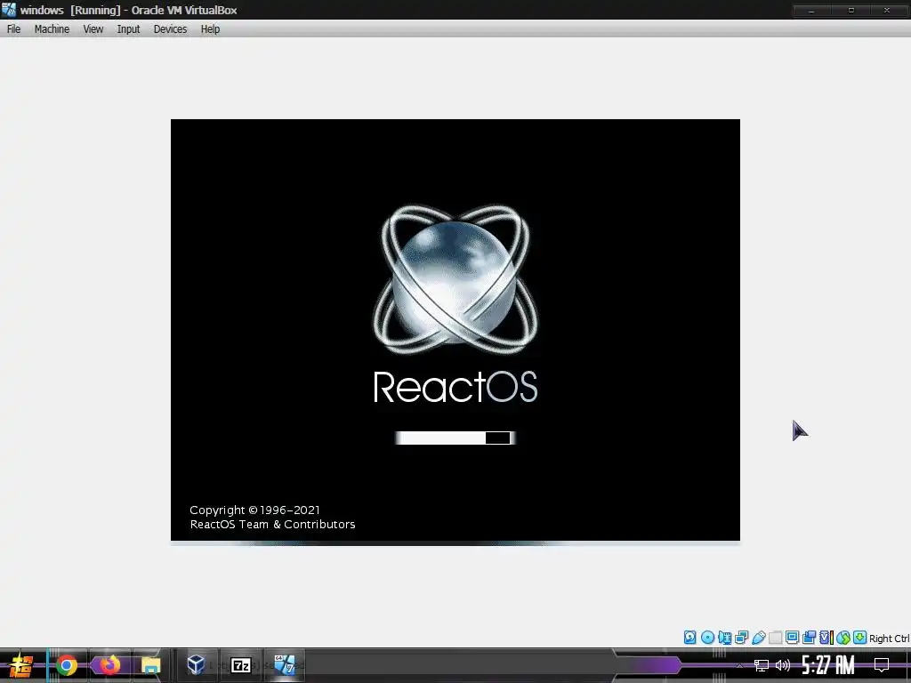Click the mouse integration status icon
This screenshot has height=683, width=911.
click(843, 637)
